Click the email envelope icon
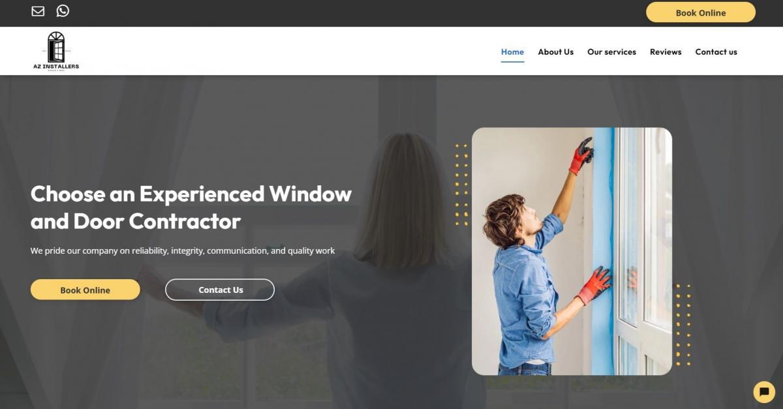The width and height of the screenshot is (783, 409). click(x=38, y=11)
